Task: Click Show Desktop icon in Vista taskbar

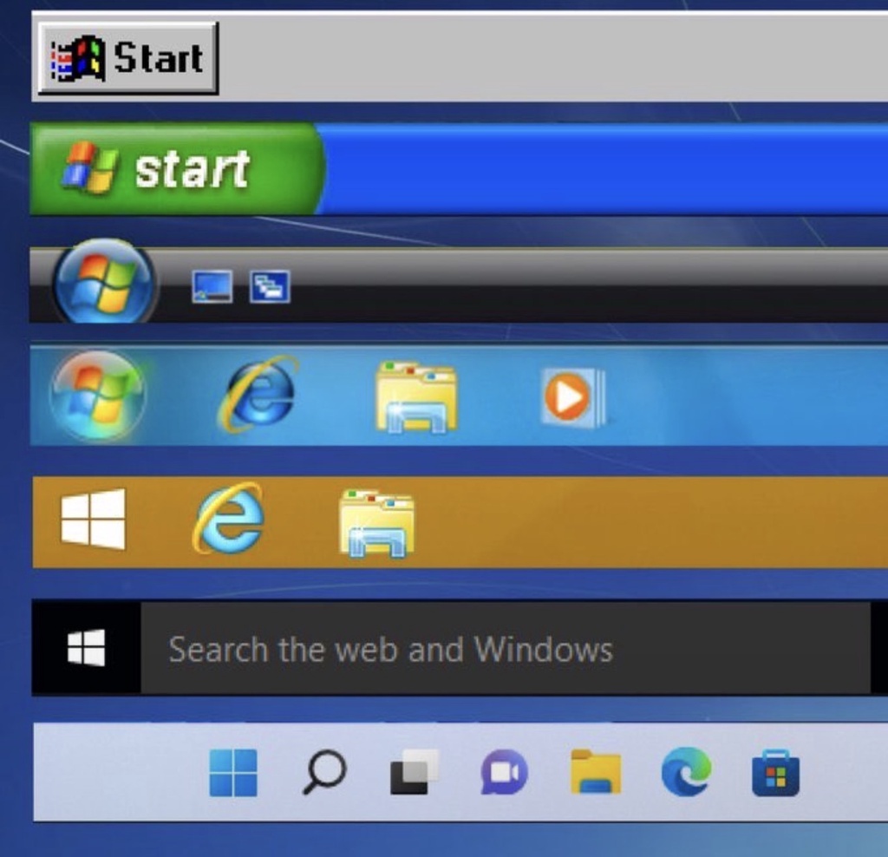Action: [212, 286]
